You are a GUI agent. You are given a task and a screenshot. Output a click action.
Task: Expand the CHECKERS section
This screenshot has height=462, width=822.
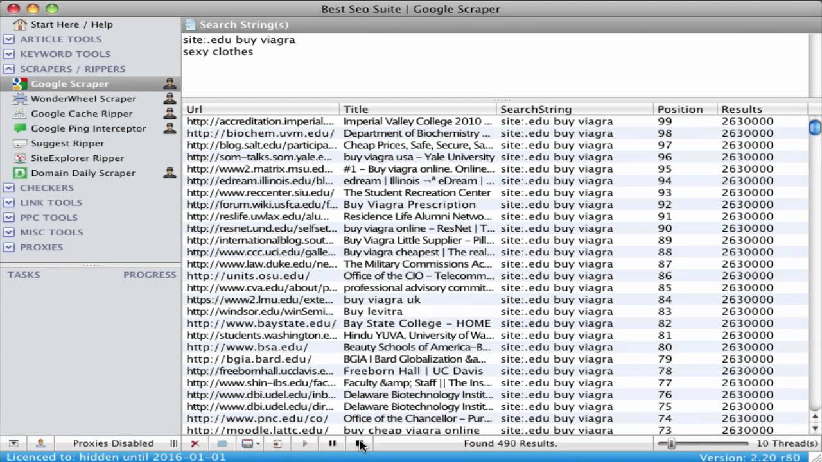tap(8, 188)
